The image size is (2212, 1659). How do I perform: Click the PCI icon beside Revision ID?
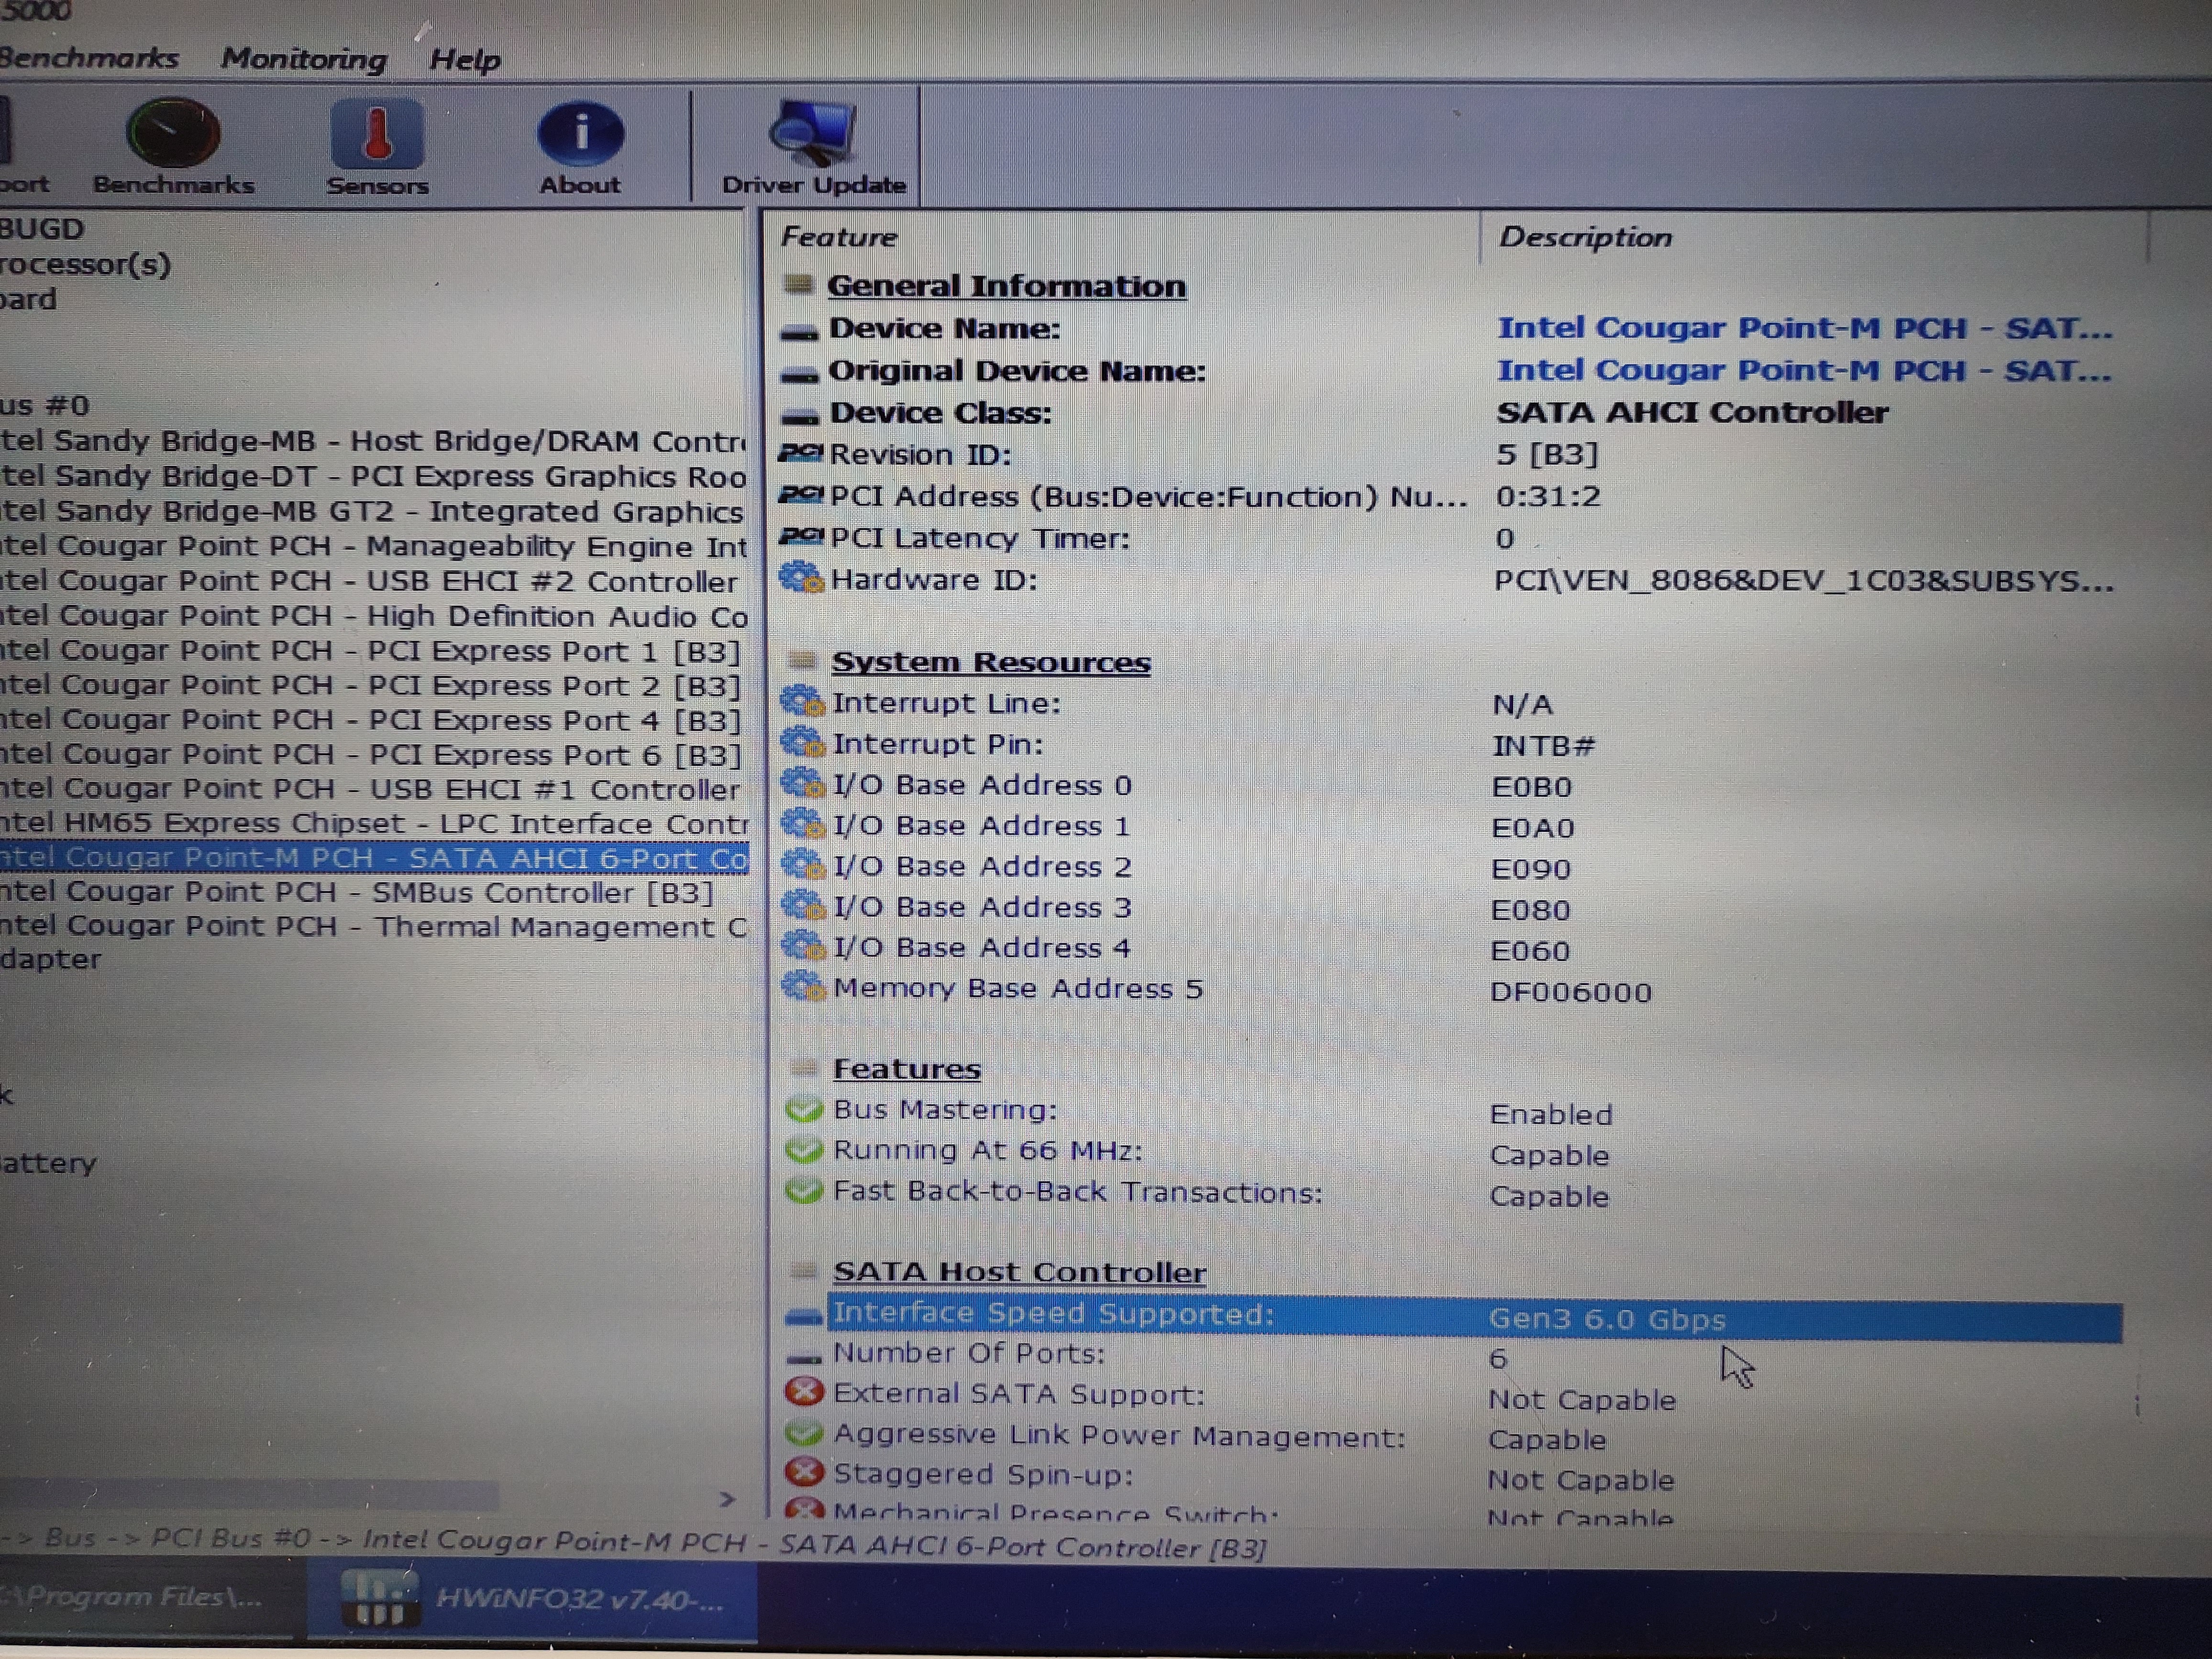pos(801,454)
